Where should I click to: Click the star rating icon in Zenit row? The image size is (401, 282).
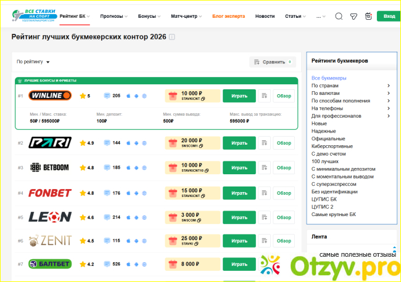point(83,241)
